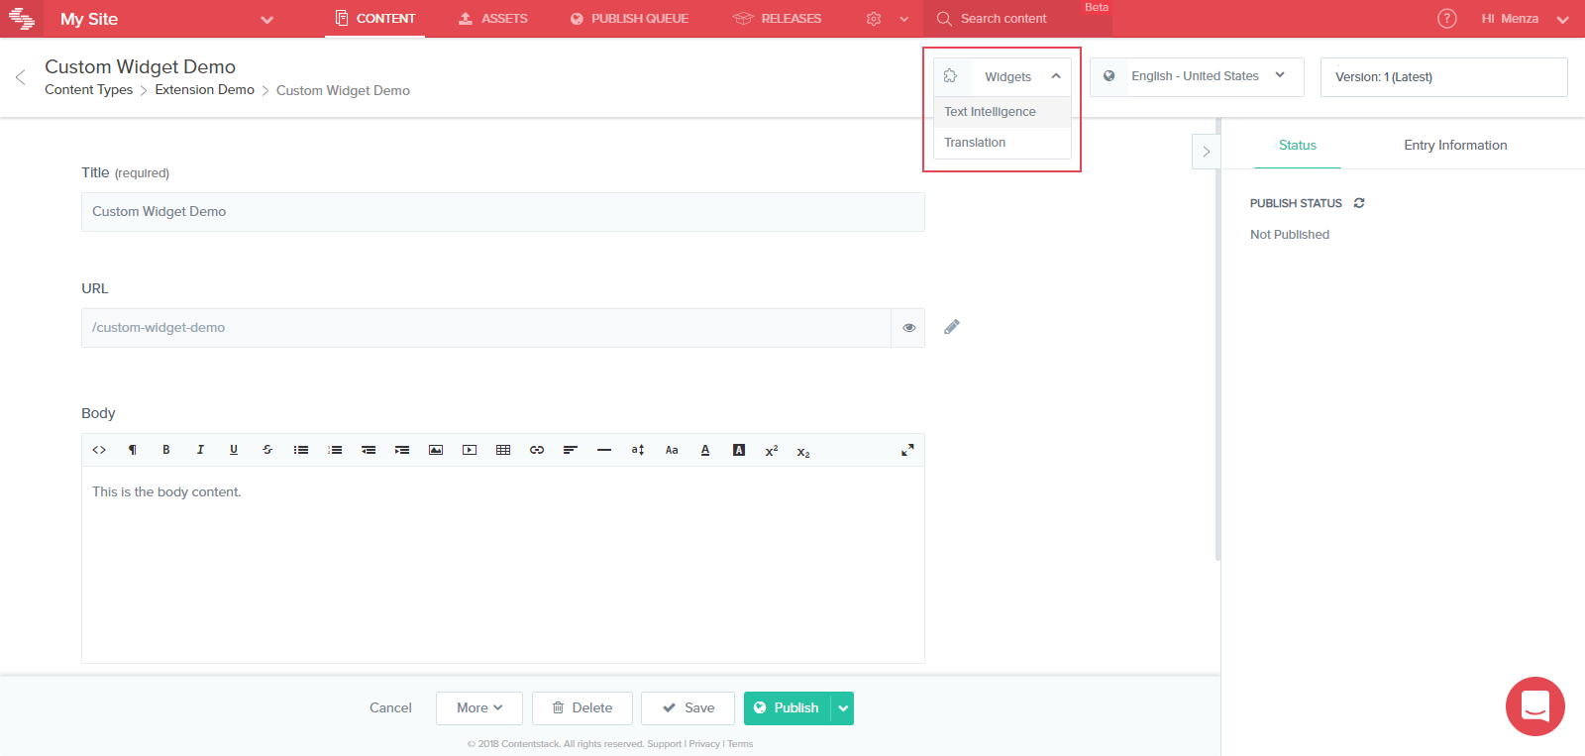Go back using the left arrow
1585x756 pixels.
20,77
